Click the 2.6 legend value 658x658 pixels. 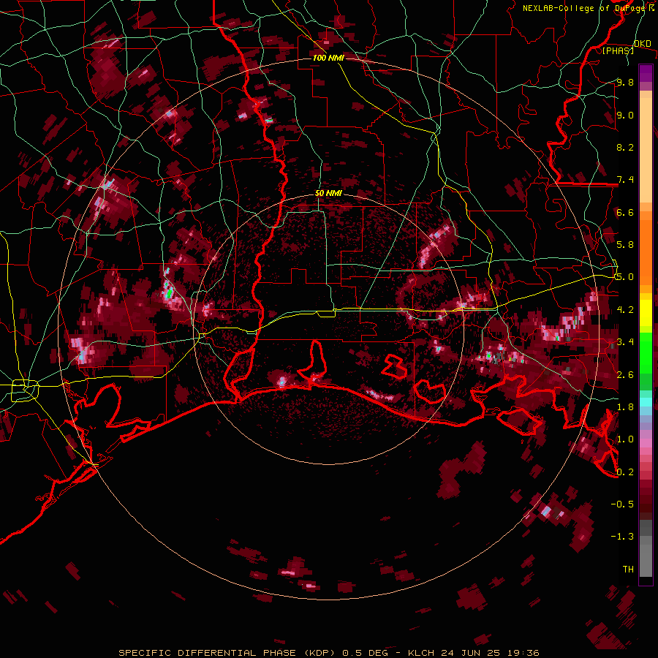click(x=625, y=375)
